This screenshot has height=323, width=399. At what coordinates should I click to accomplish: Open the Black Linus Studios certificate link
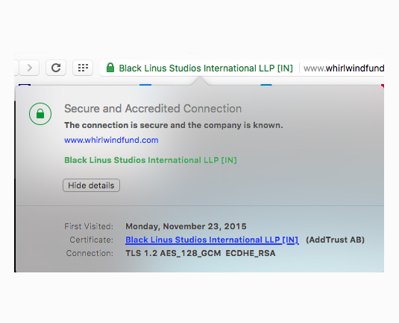click(x=212, y=240)
